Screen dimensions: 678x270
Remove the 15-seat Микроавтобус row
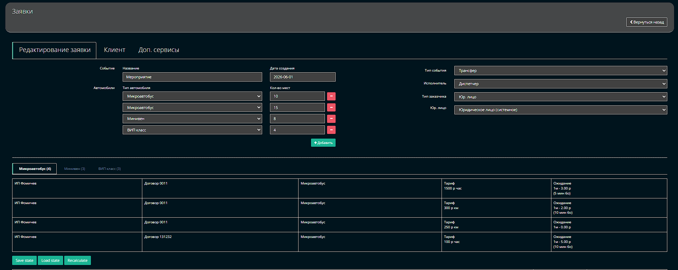tap(331, 108)
